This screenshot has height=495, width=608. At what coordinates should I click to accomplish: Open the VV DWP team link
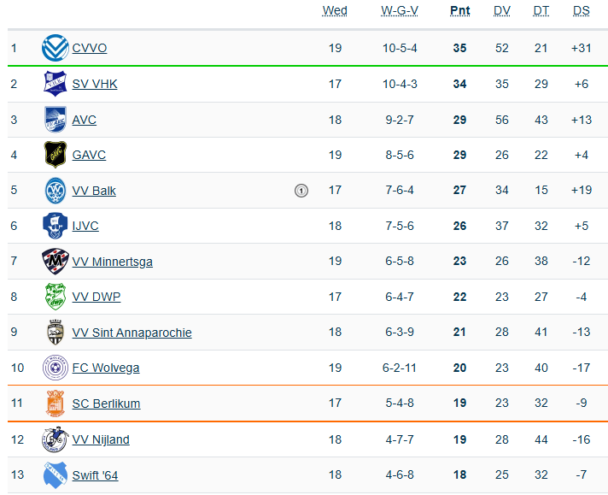[96, 298]
